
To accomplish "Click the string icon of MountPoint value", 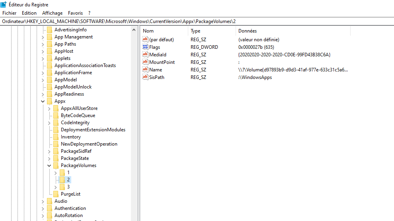I will pos(145,62).
